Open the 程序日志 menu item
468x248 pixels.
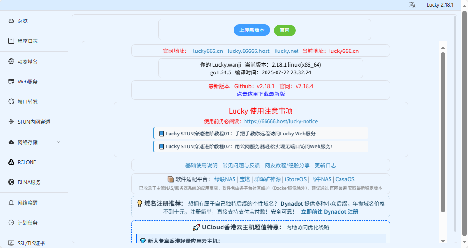tap(34, 41)
